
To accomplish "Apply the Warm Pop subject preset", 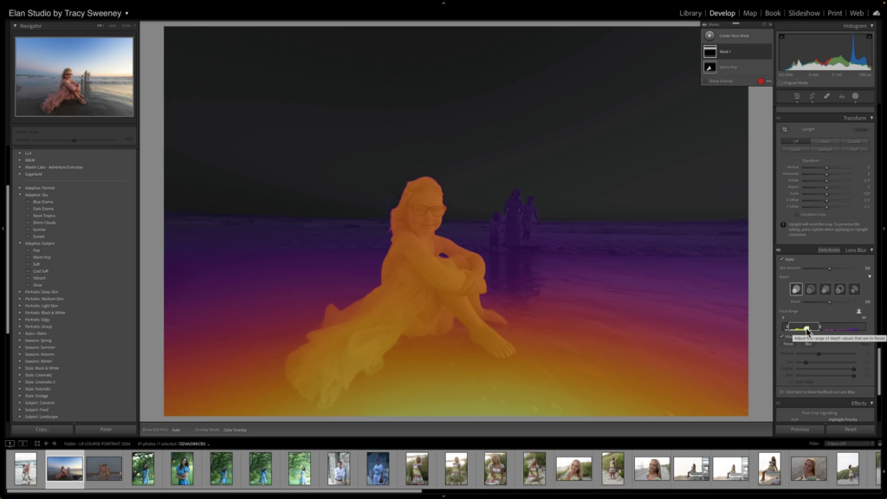I will click(42, 257).
